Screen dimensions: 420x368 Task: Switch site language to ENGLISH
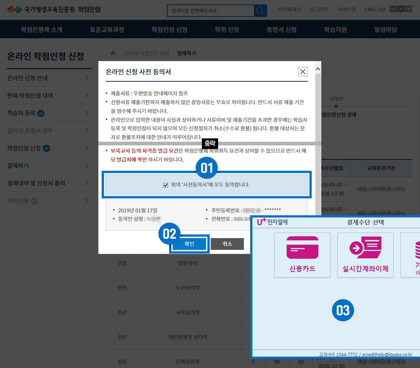coord(375,10)
